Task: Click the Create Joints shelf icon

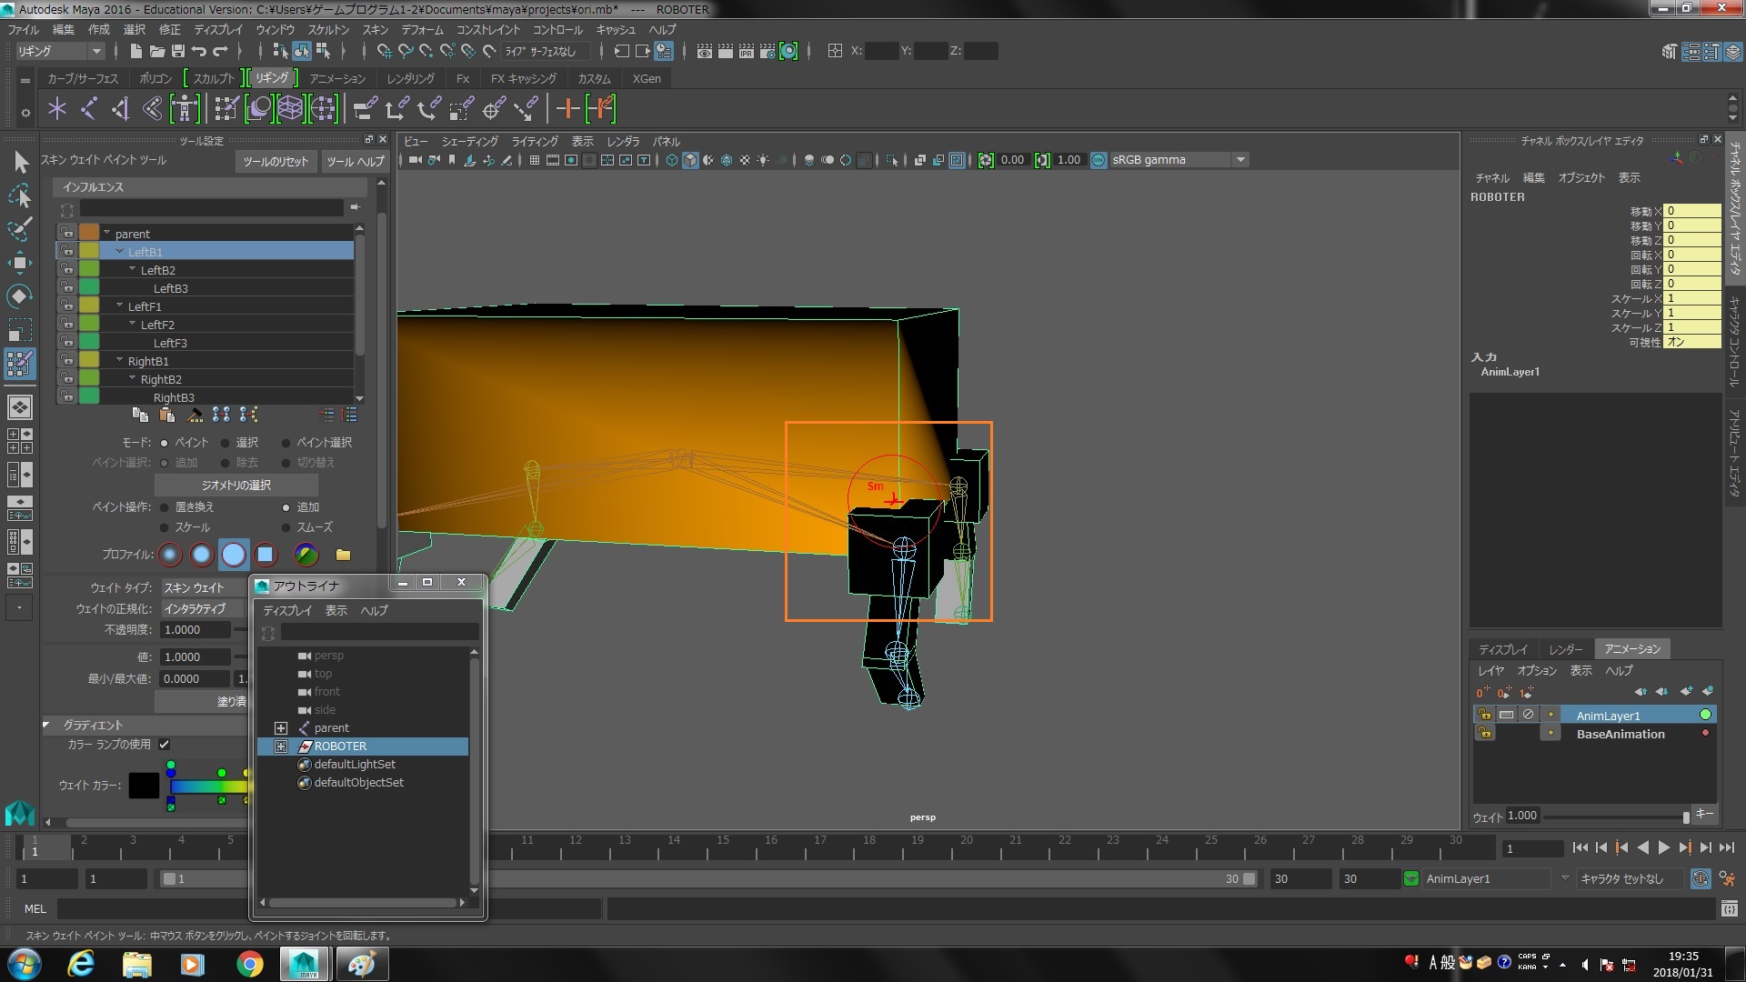Action: point(88,109)
